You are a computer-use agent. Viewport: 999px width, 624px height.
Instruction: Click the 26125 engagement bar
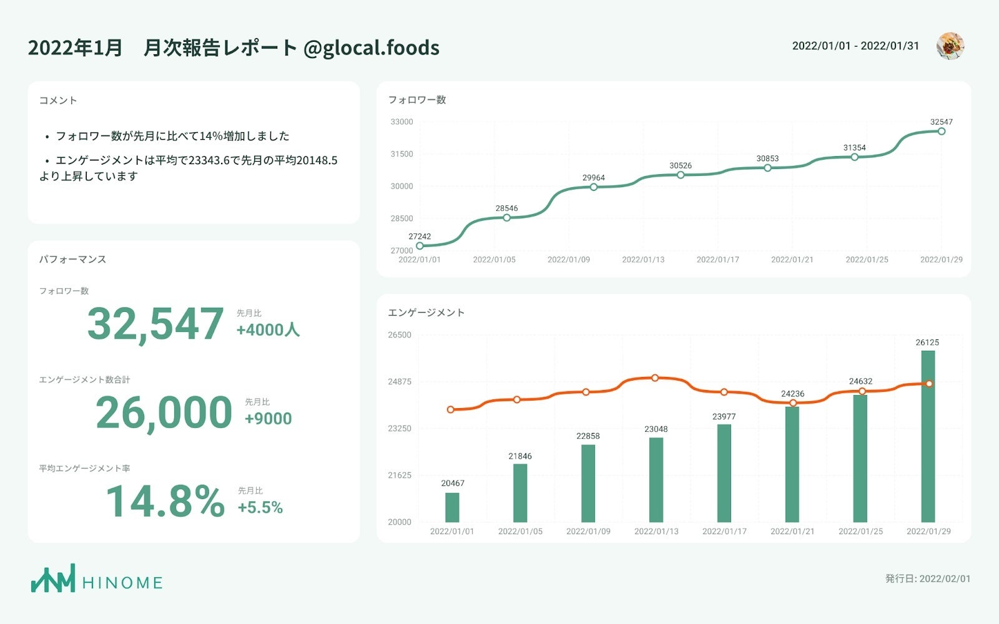pyautogui.click(x=928, y=437)
